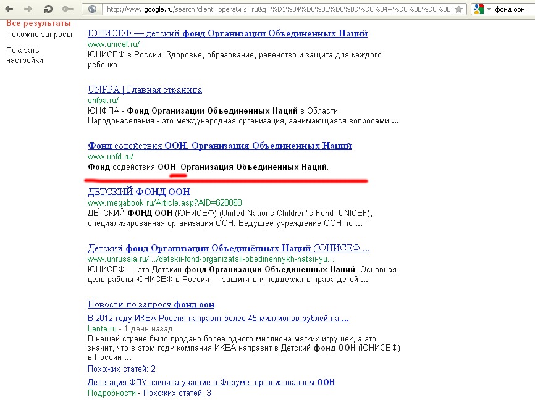Click the www.unicef.ru/ green URL

click(x=114, y=44)
